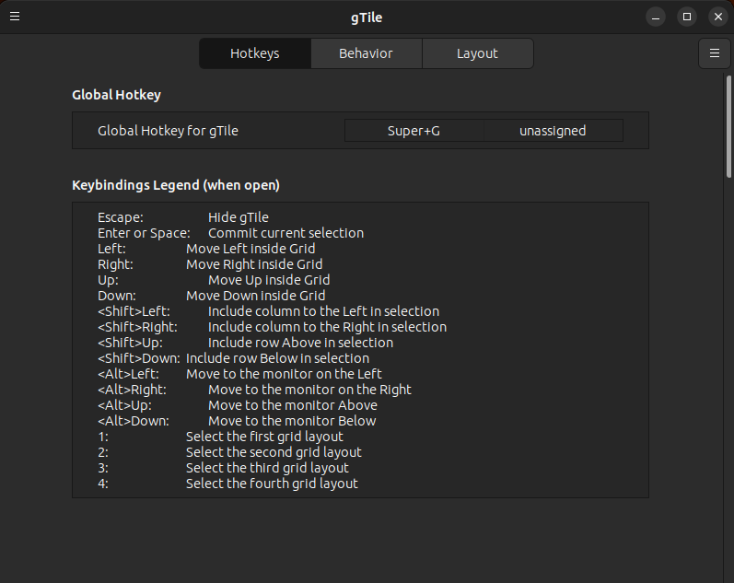Open the menu button beside the Layout tab
Viewport: 734px width, 583px height.
715,53
